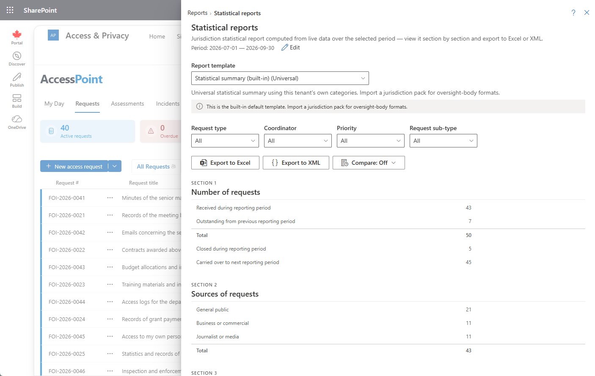Click the Active requests card icon

point(51,131)
